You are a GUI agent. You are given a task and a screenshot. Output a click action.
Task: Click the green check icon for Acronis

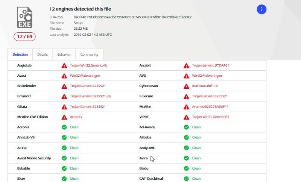(64, 127)
